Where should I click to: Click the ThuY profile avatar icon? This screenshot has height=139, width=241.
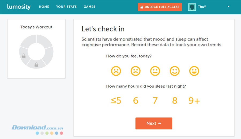(x=192, y=7)
